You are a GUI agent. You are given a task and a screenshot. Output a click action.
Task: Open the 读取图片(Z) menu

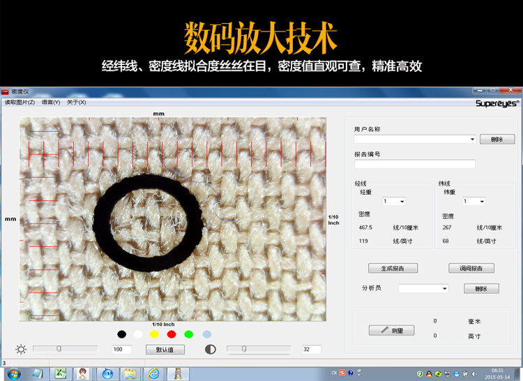click(20, 102)
